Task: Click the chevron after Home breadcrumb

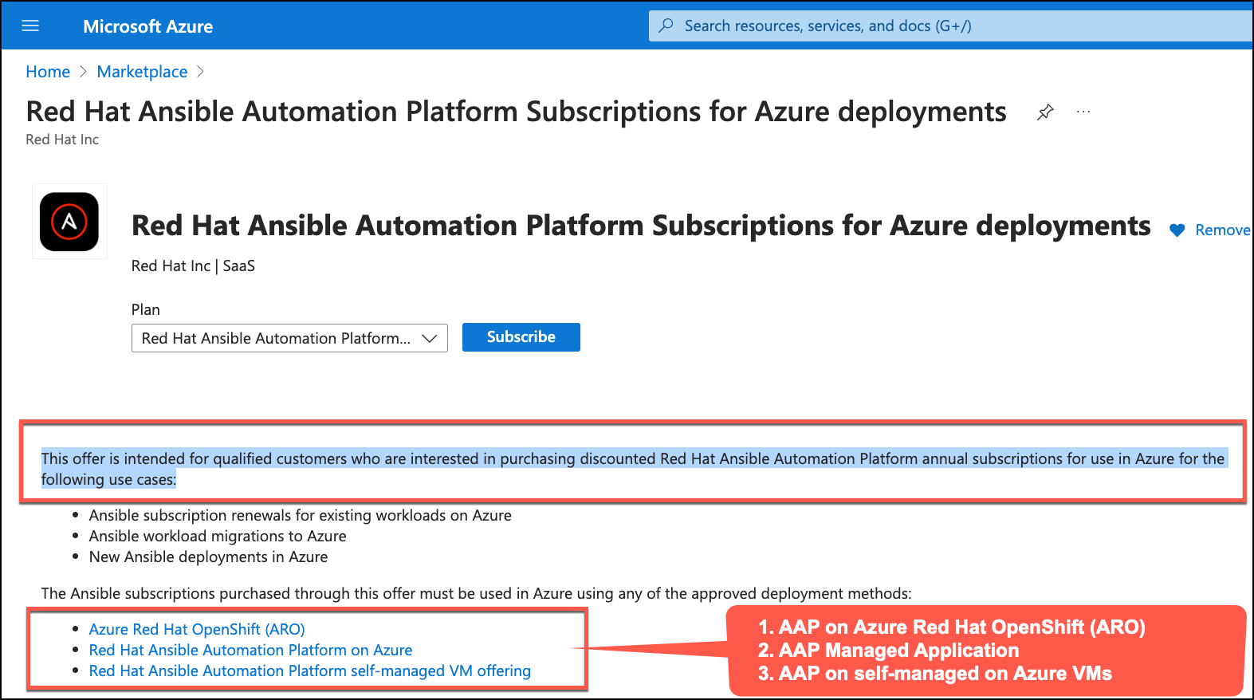Action: click(84, 72)
